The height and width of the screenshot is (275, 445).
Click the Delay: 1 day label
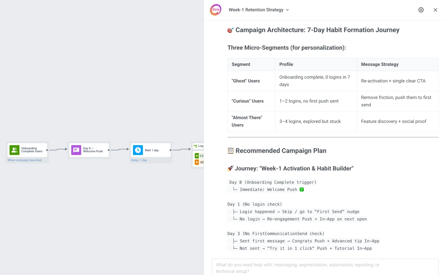point(139,160)
